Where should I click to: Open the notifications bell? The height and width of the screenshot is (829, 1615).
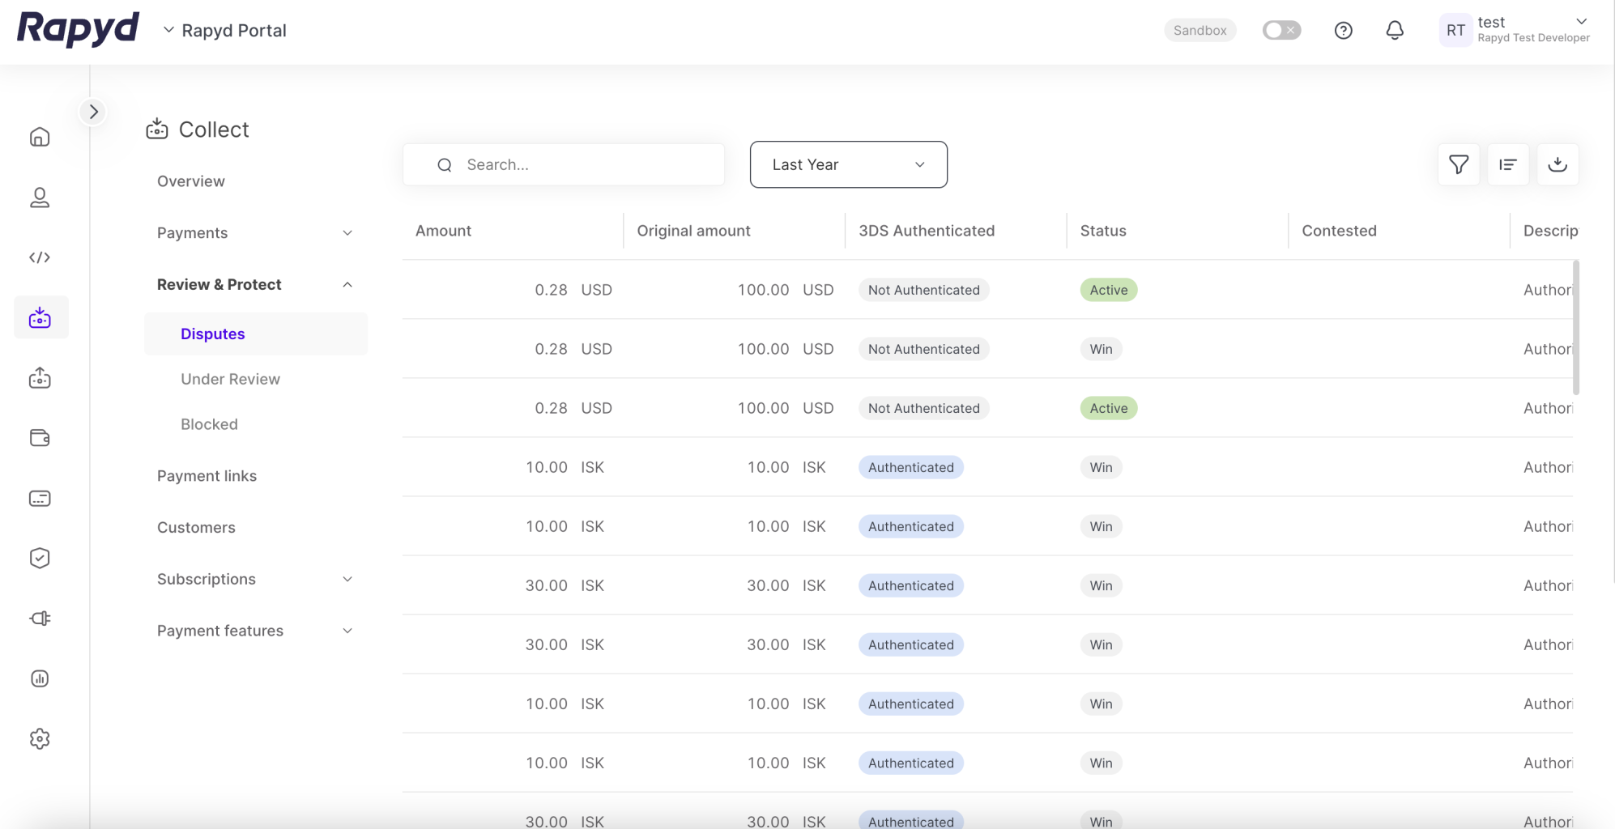(x=1394, y=31)
